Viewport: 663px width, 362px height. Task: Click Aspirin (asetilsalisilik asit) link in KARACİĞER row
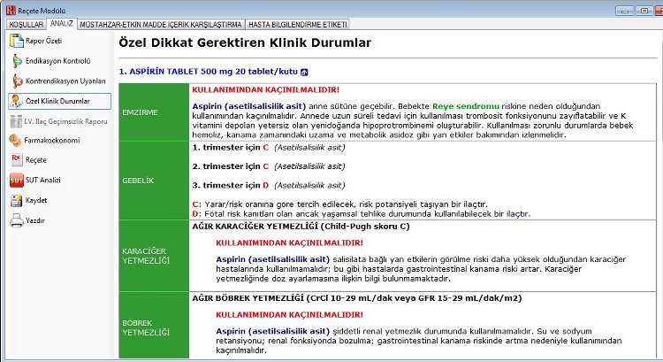[x=273, y=259]
